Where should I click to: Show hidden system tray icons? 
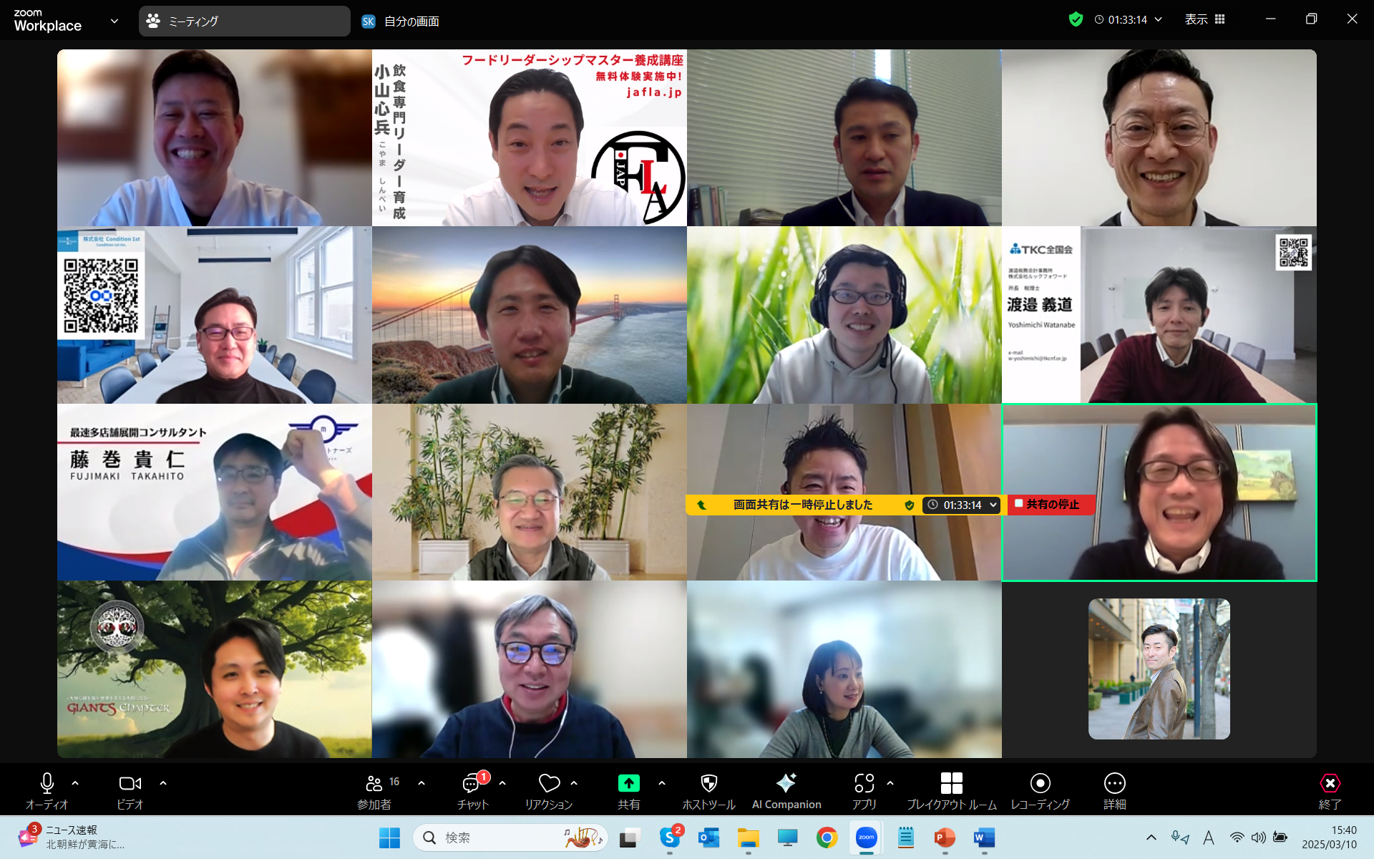tap(1151, 838)
